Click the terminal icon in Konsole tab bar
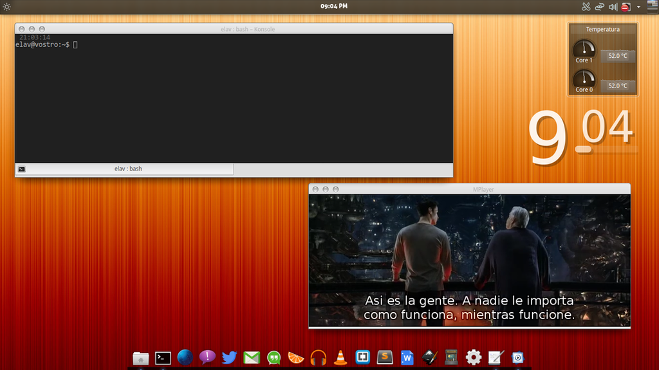The height and width of the screenshot is (370, 659). coord(22,169)
